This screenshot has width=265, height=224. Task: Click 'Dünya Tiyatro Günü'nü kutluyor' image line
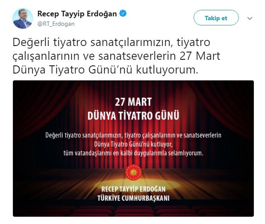[x=133, y=144]
